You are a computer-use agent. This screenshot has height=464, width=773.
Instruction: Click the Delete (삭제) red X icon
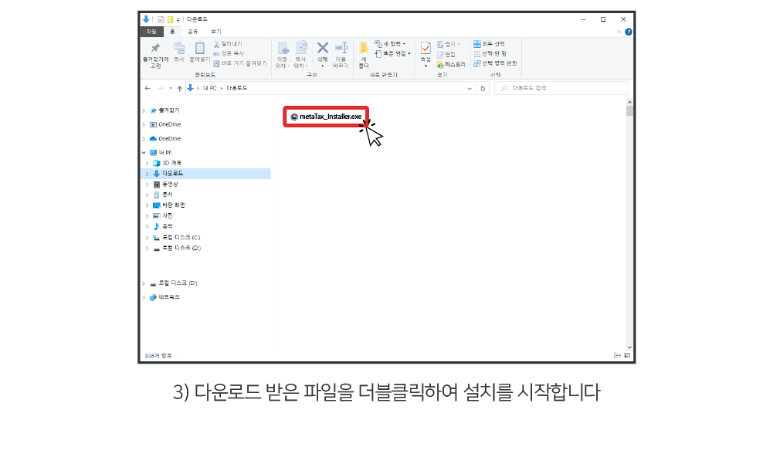coord(322,49)
